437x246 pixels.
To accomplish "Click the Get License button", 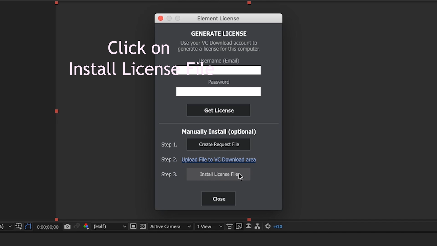I will click(218, 110).
